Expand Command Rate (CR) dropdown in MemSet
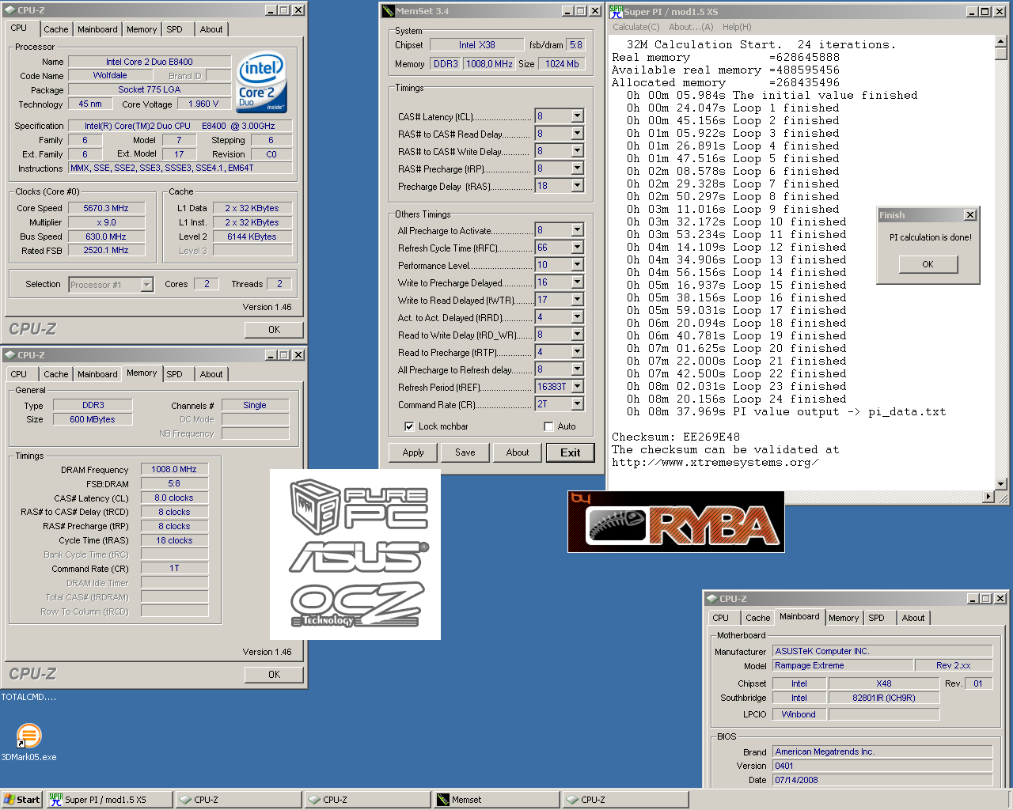 (x=577, y=404)
